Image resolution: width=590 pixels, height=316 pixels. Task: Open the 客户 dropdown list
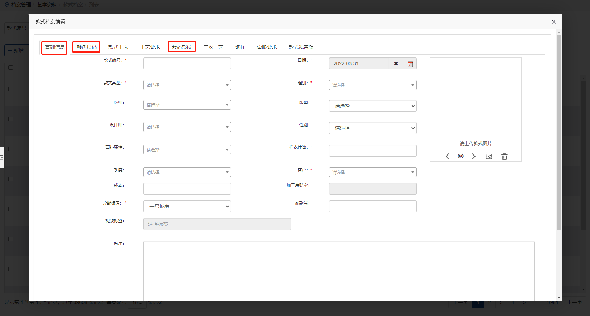(373, 172)
